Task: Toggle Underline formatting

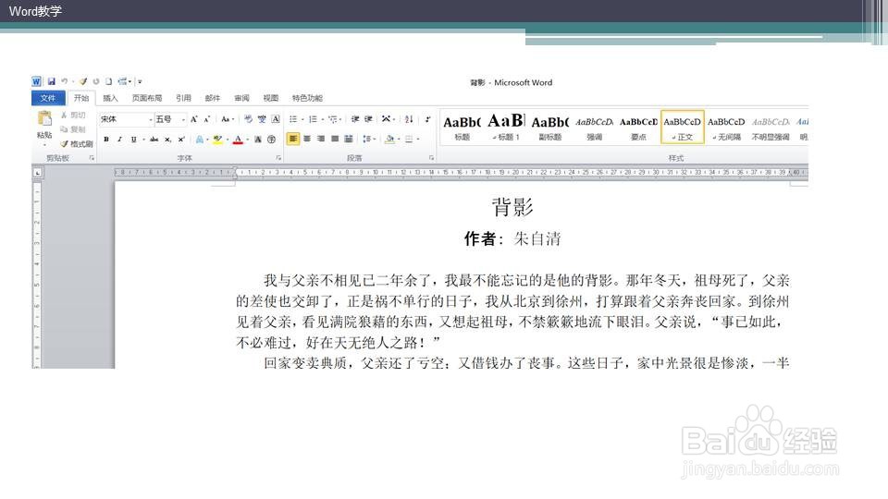Action: pyautogui.click(x=133, y=140)
